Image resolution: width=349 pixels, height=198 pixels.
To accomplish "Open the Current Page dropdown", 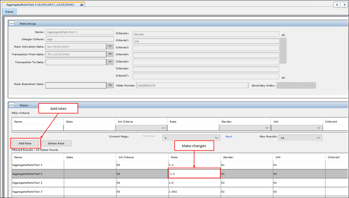I will [191, 138].
